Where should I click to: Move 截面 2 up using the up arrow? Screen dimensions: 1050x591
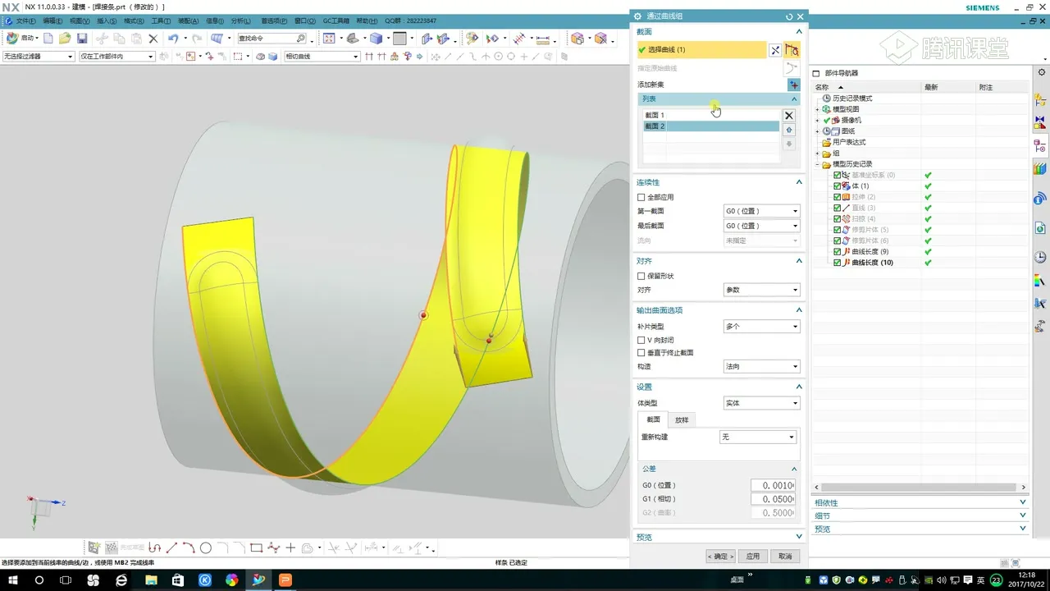pos(789,130)
